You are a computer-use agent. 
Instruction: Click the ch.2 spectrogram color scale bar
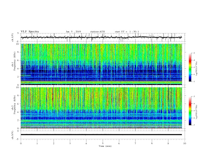pyautogui.click(x=190, y=111)
